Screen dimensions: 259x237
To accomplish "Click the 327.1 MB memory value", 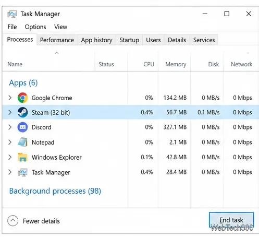I will [175, 127].
